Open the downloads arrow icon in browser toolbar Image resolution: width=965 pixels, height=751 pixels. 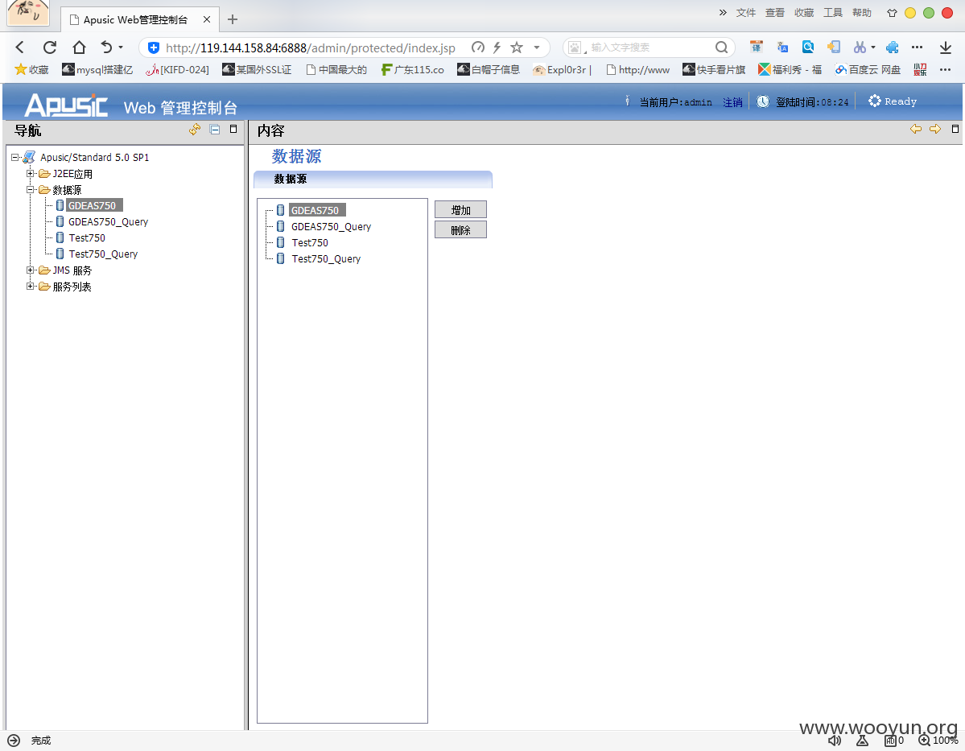[946, 47]
